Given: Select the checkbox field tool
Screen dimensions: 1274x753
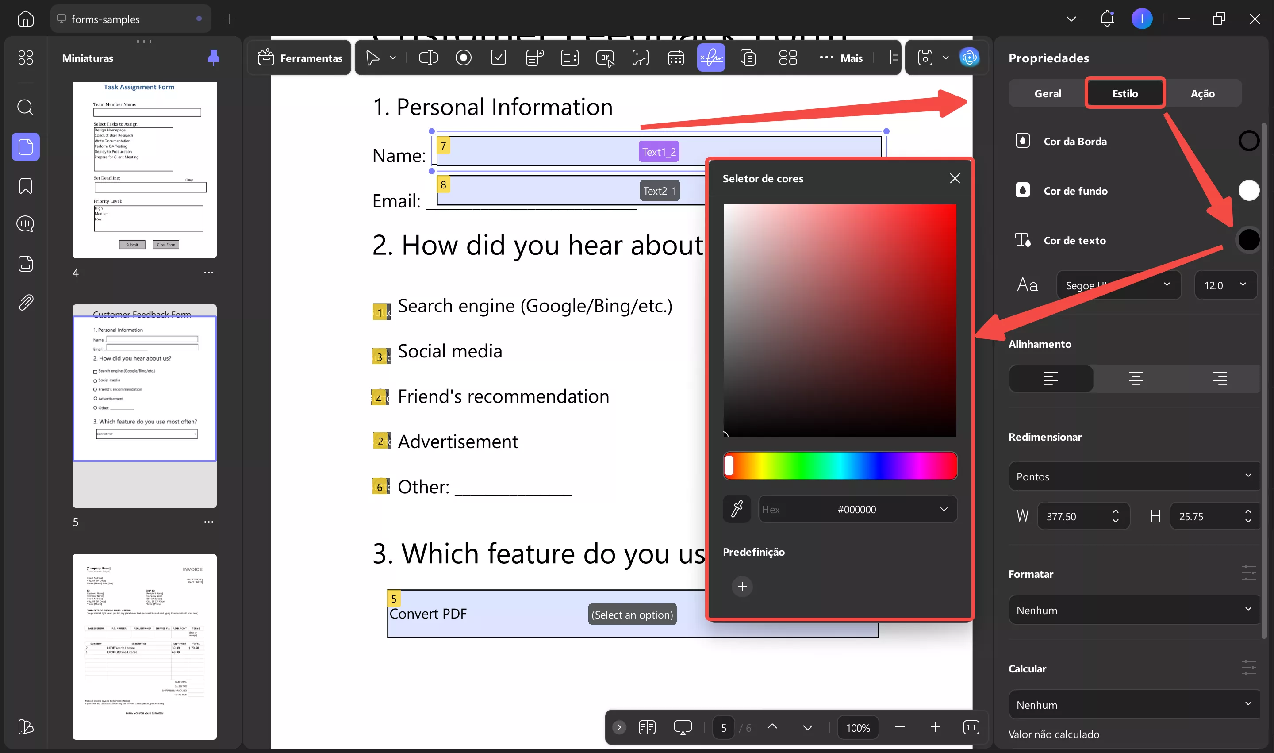Looking at the screenshot, I should (498, 58).
